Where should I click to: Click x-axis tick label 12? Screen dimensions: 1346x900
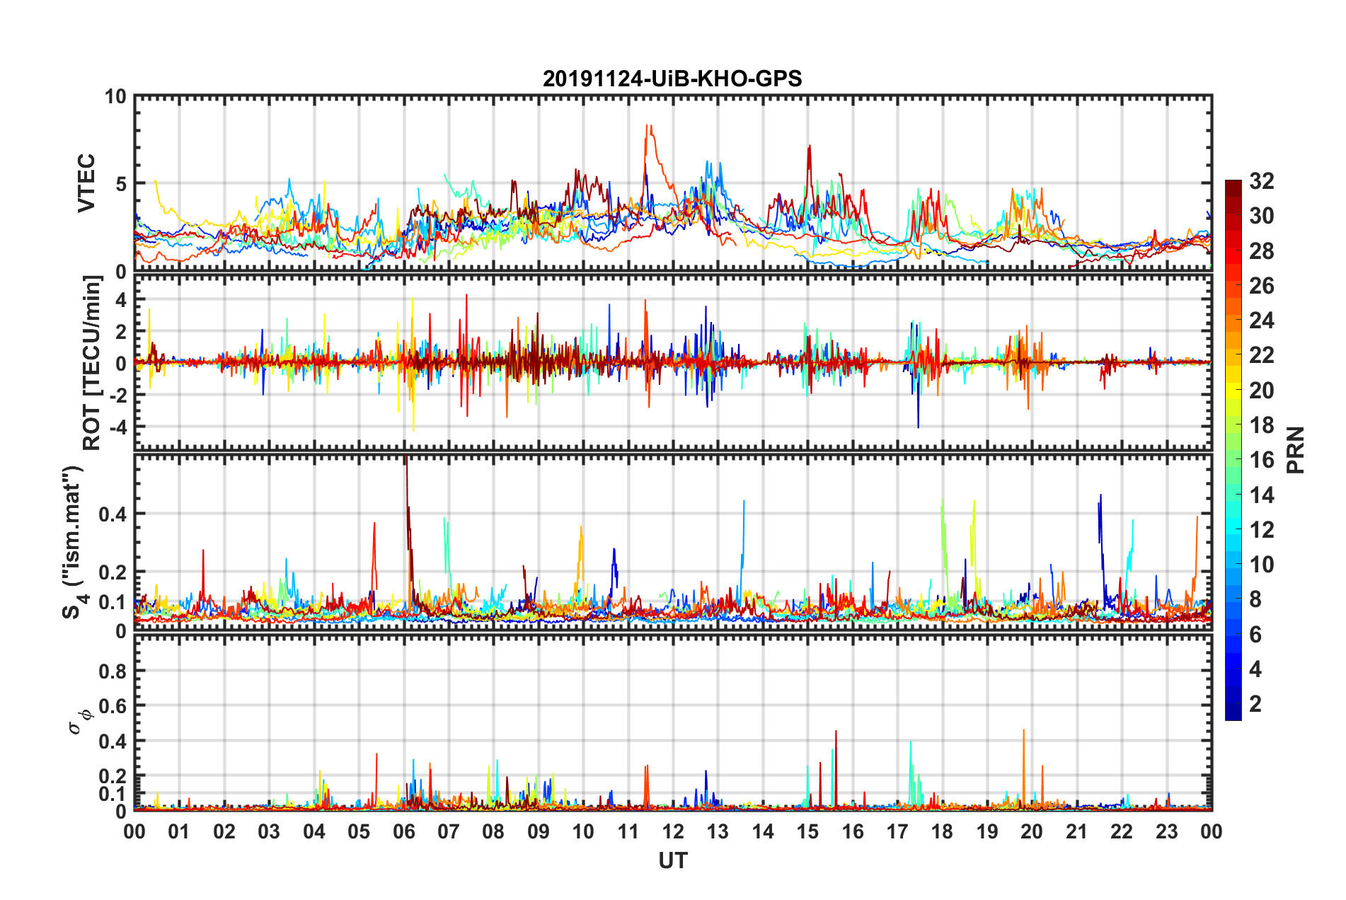673,831
